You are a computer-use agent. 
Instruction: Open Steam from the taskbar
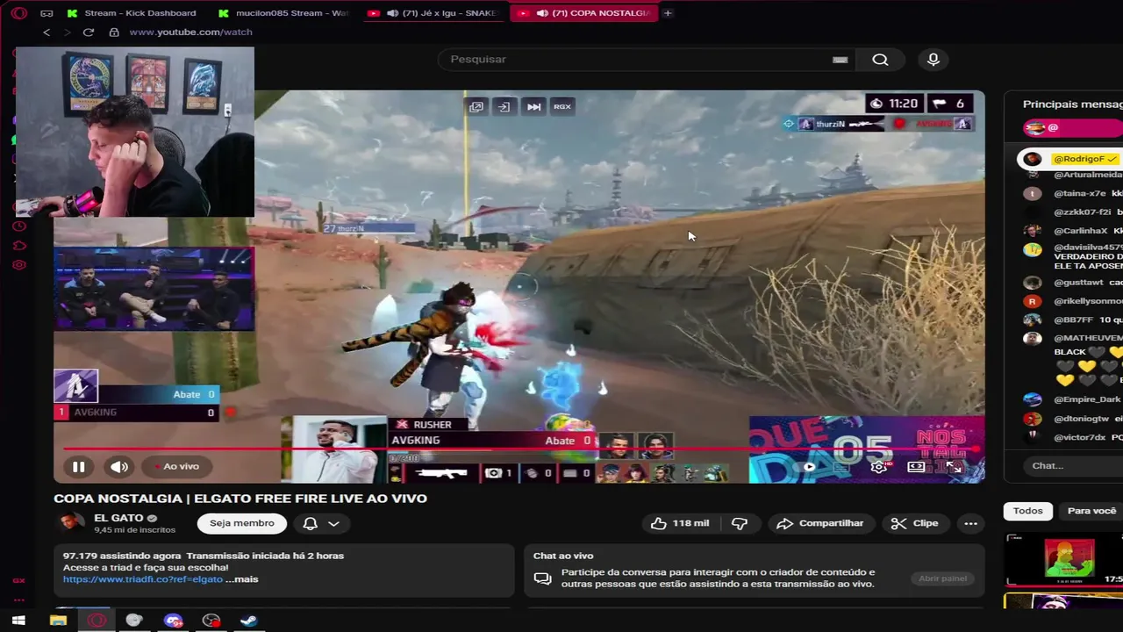click(249, 621)
